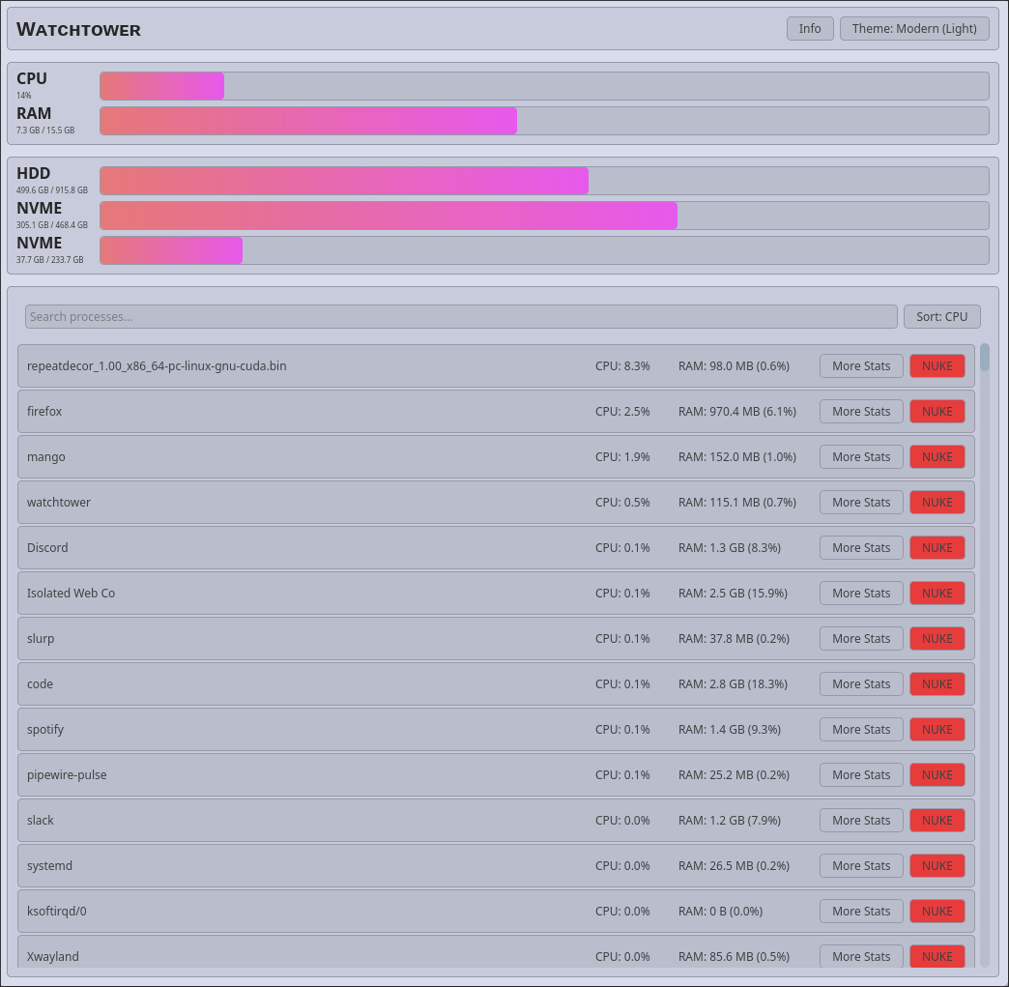Nuke the repeatdecor cuda process
This screenshot has width=1009, height=987.
(937, 366)
